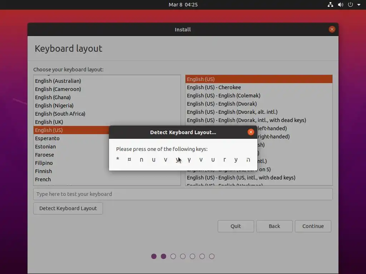Select English (UK) layout
This screenshot has height=274, width=366.
(107, 122)
